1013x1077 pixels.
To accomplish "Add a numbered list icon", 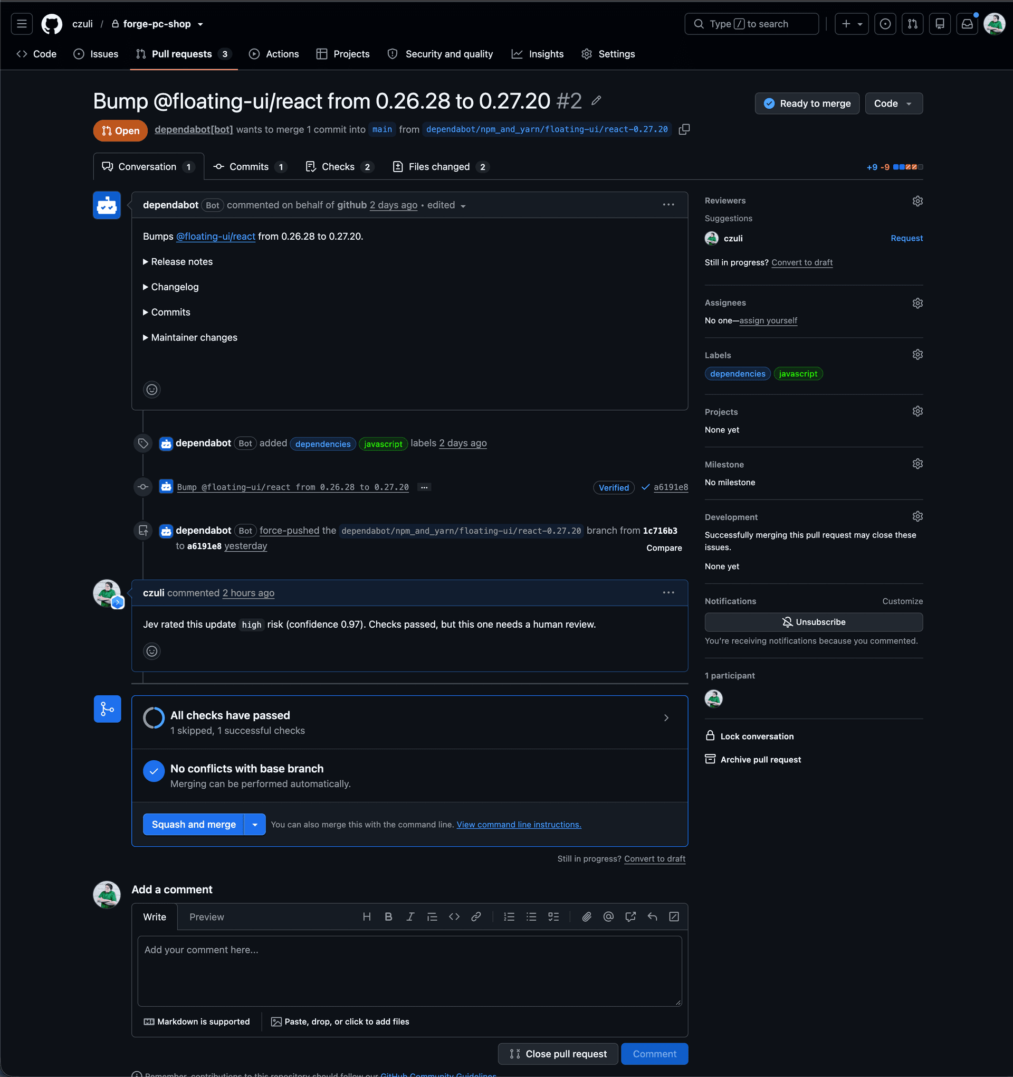I will 509,917.
